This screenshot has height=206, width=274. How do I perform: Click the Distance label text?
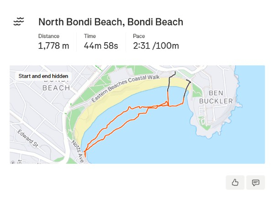click(49, 36)
